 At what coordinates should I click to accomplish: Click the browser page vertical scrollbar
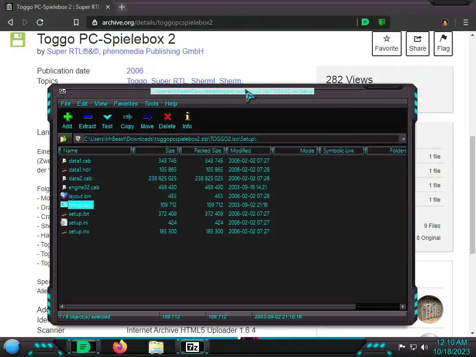coord(472,194)
